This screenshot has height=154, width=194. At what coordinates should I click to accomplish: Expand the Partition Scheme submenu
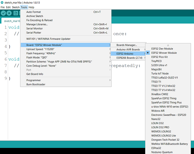pyautogui.click(x=66, y=61)
